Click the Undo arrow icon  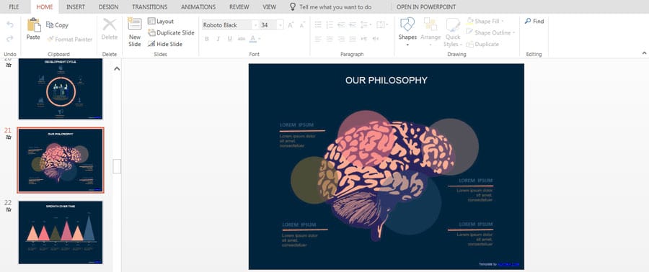10,24
